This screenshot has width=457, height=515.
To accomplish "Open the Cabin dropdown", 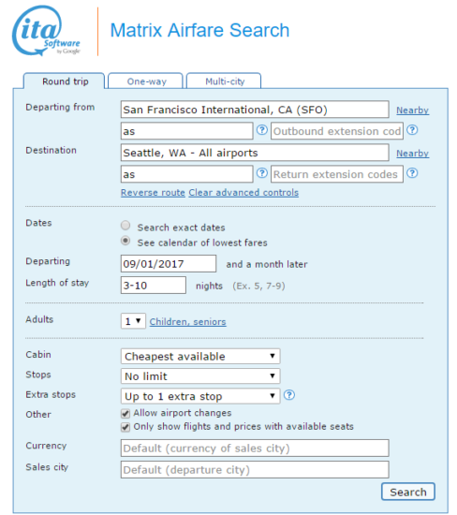I will pos(200,357).
